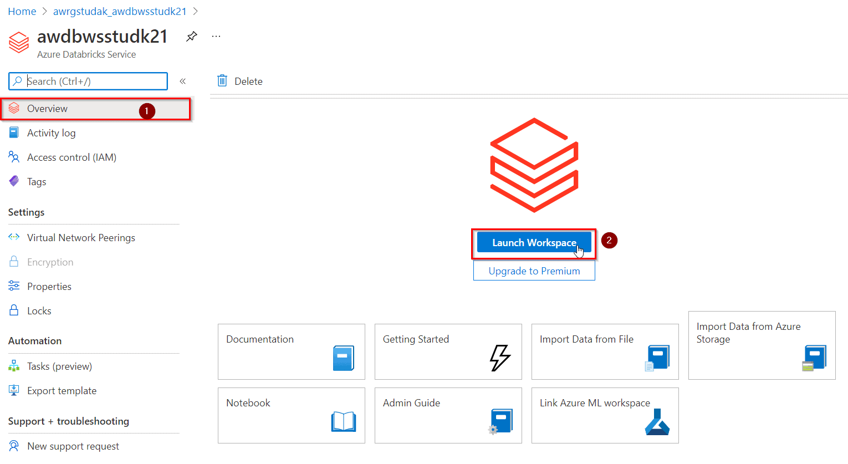Open Access control (IAM) via its icon
848x464 pixels.
(14, 157)
